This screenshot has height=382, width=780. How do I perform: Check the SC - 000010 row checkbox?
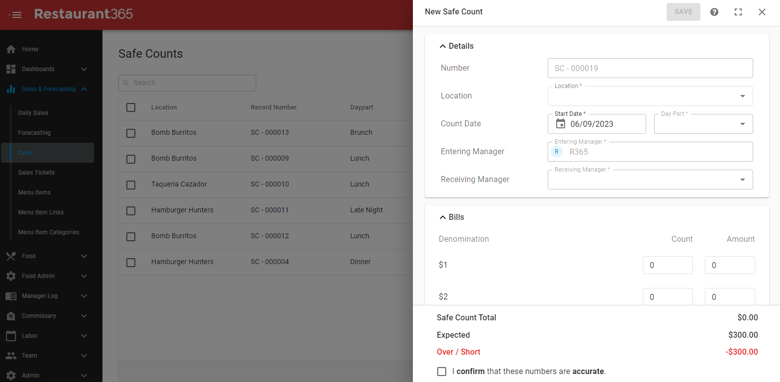click(x=131, y=185)
